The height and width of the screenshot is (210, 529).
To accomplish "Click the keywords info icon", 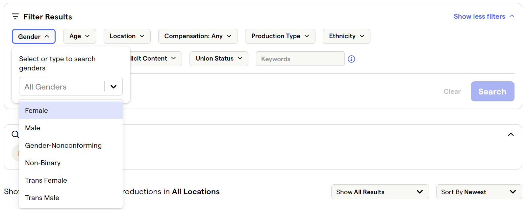I will point(351,59).
